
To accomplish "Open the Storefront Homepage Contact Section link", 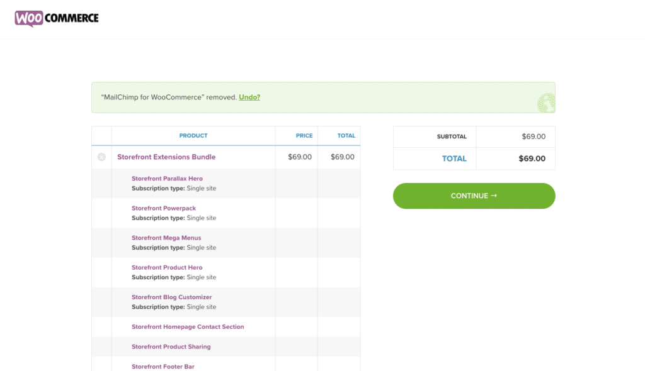I will (x=188, y=327).
